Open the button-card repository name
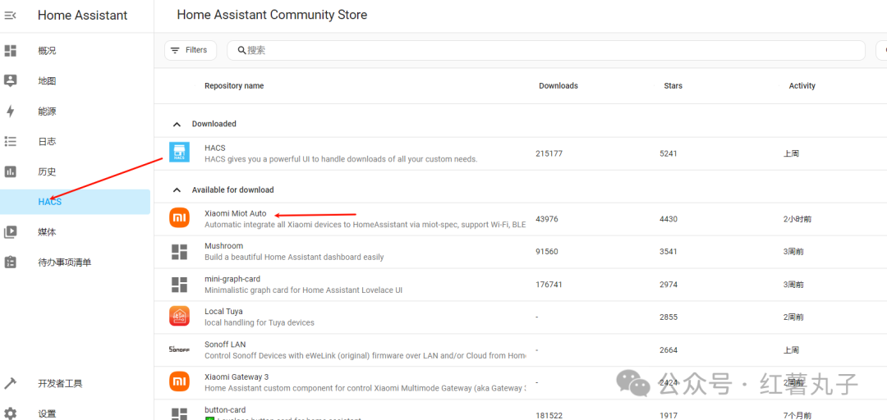The image size is (887, 420). (x=225, y=410)
